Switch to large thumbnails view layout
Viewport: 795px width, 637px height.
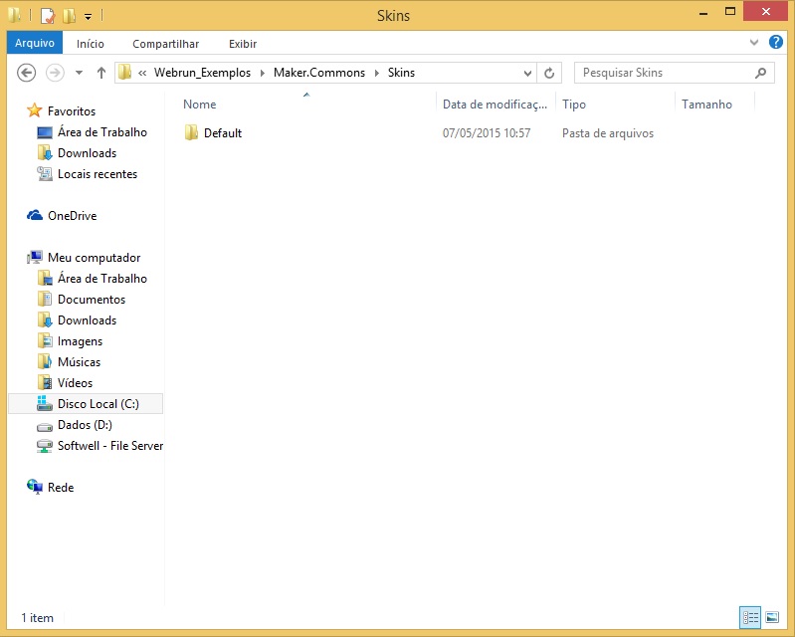coord(771,617)
